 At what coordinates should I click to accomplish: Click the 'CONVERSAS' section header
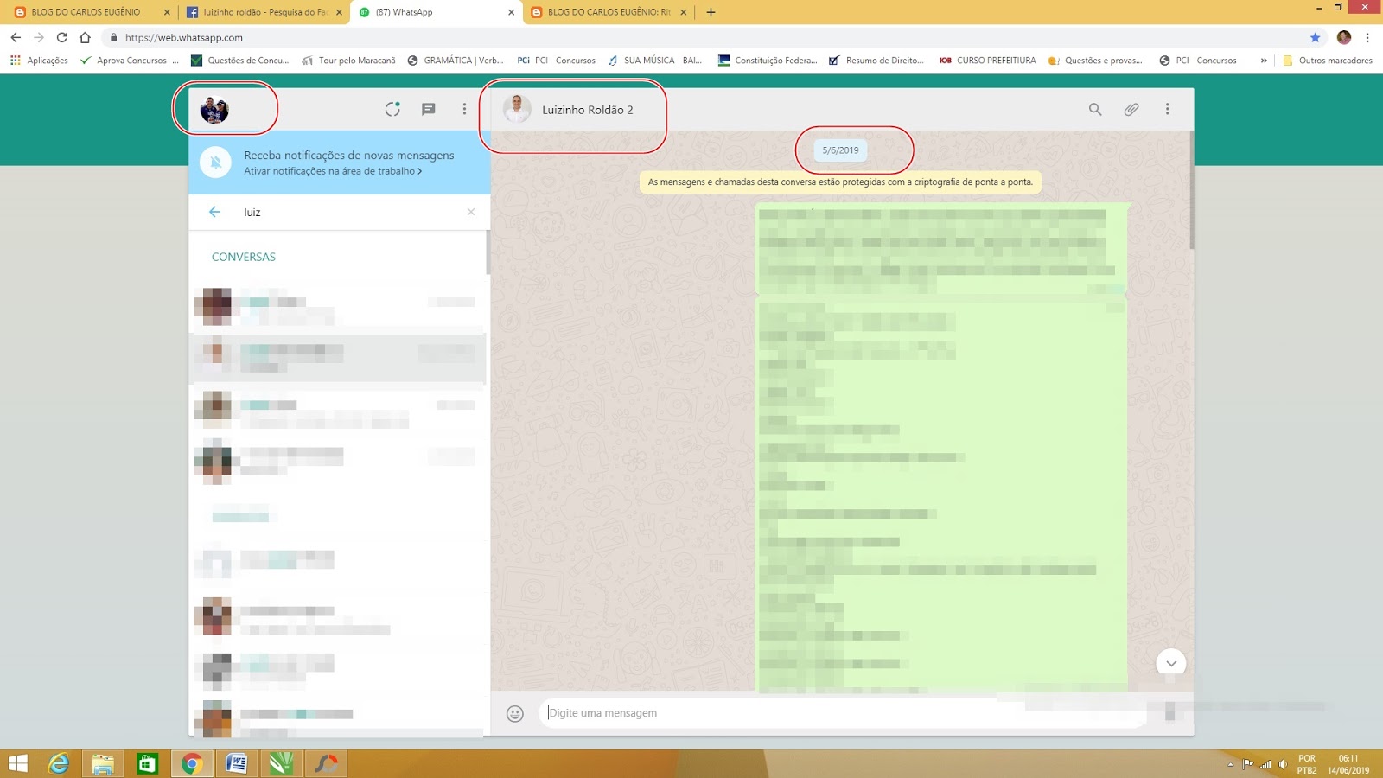pos(244,257)
